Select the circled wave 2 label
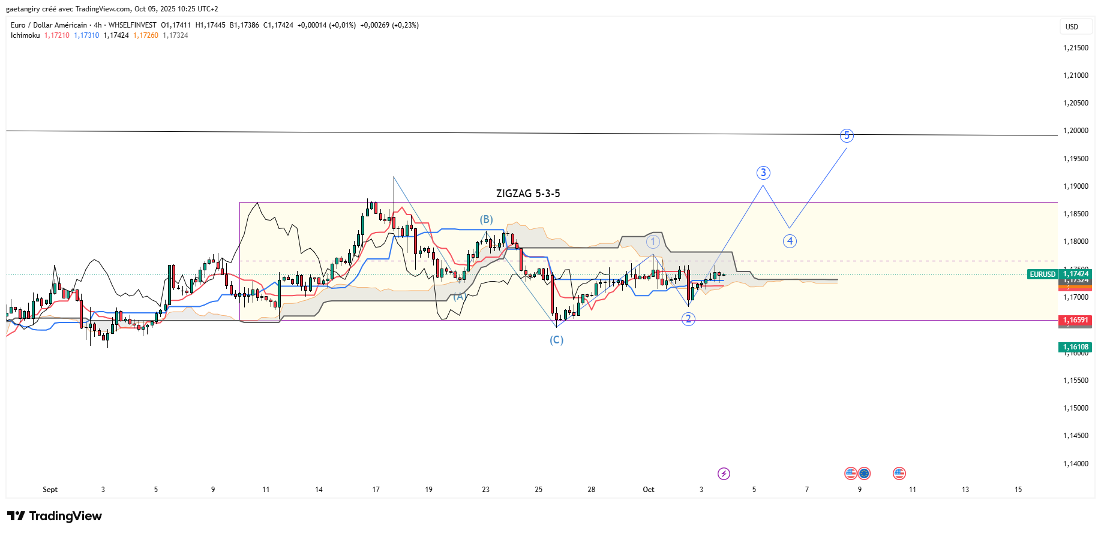This screenshot has height=534, width=1101. [x=688, y=319]
